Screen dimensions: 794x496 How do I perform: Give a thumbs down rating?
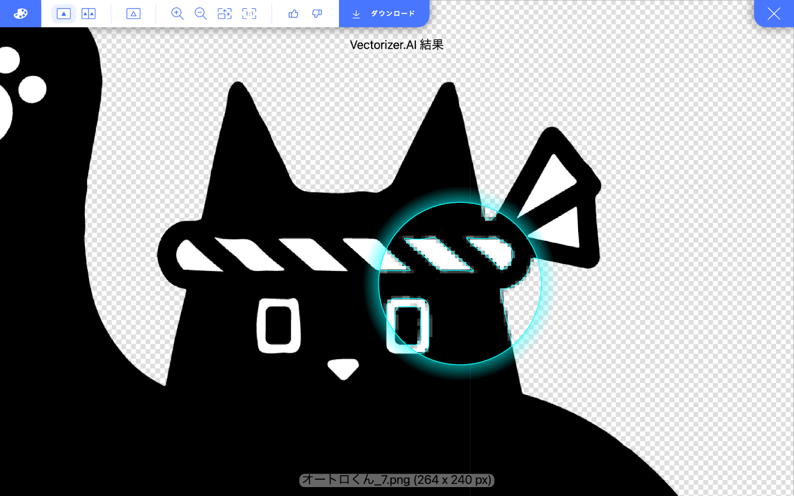coord(317,13)
